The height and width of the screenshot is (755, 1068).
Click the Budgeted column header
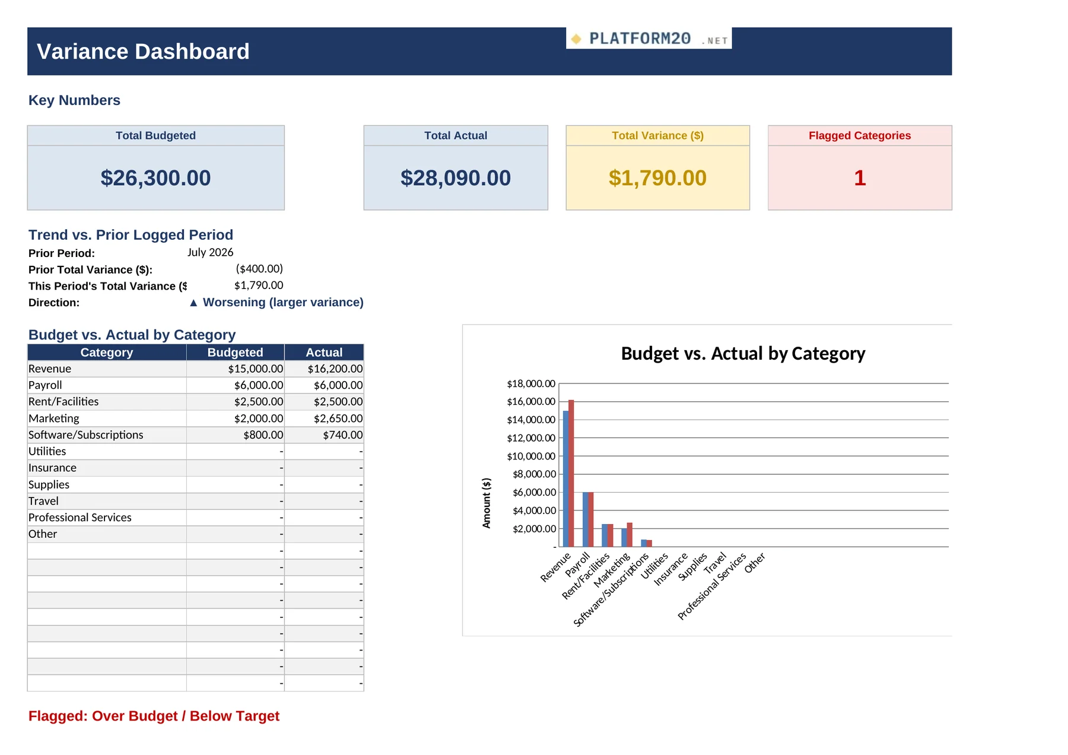pyautogui.click(x=236, y=353)
